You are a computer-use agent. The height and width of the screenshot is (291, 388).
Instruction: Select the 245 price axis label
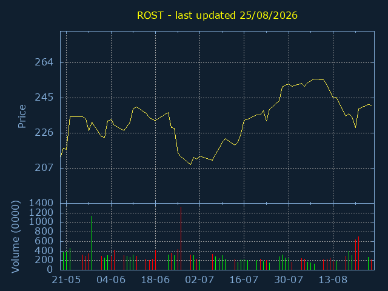[44, 98]
